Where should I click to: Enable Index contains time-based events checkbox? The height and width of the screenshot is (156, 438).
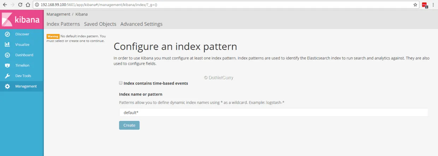tap(121, 83)
